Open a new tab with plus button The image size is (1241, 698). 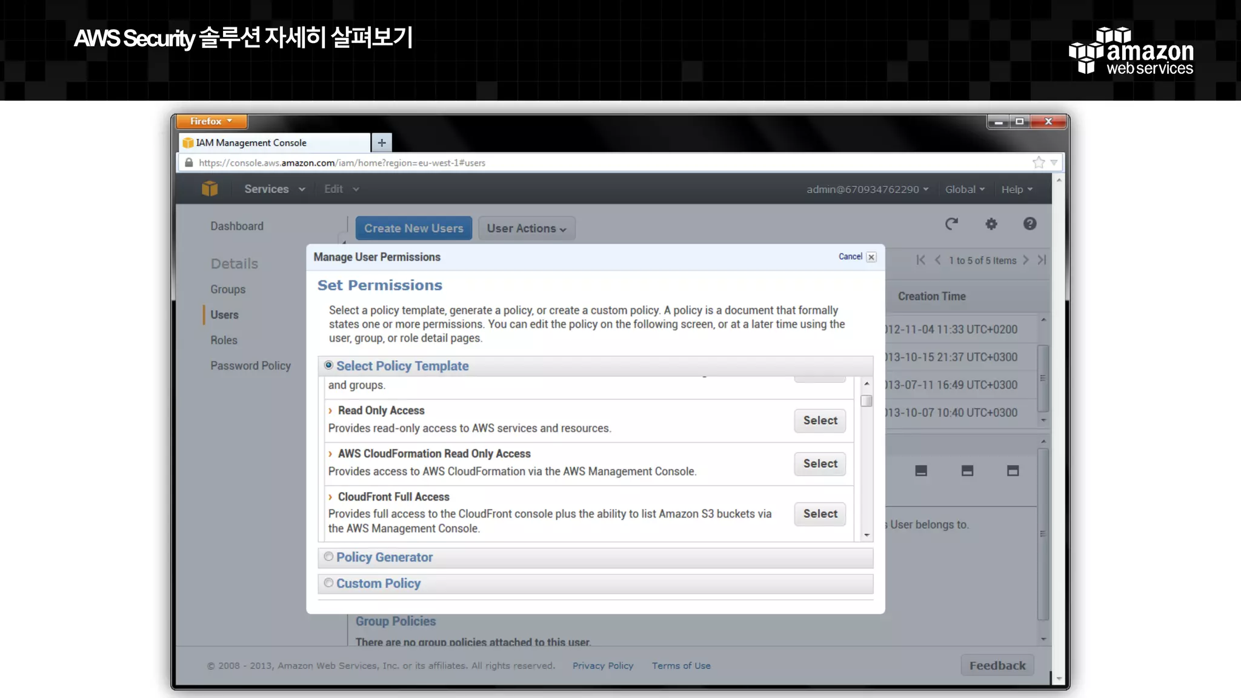(382, 143)
